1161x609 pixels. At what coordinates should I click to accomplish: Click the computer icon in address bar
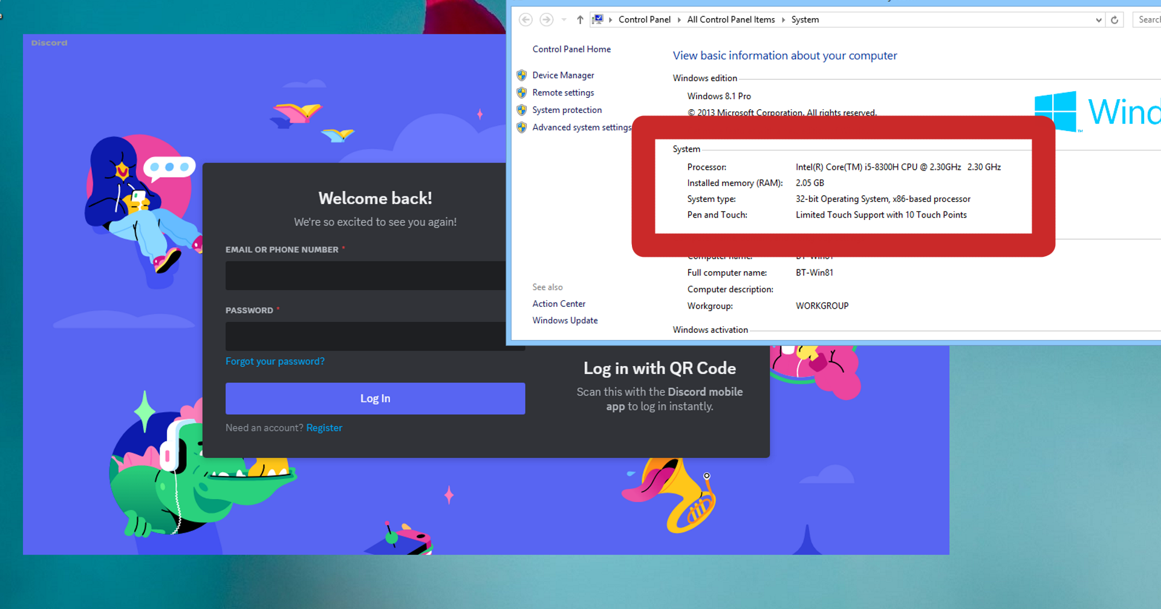pyautogui.click(x=597, y=19)
